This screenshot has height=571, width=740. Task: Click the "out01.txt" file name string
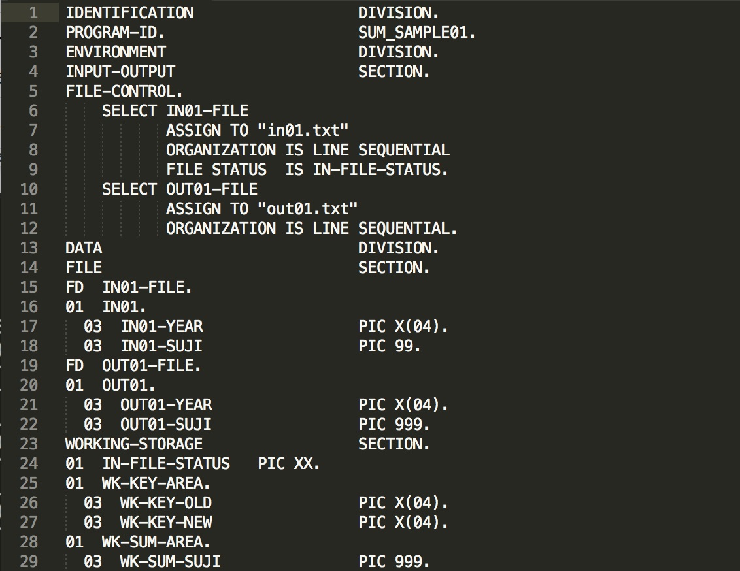pyautogui.click(x=308, y=208)
